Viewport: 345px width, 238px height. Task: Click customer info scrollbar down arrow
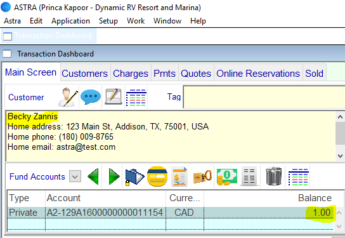pyautogui.click(x=340, y=156)
